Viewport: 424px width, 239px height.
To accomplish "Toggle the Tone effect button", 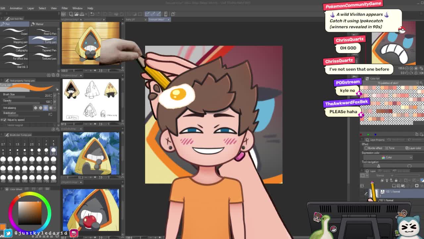I will [x=390, y=148].
